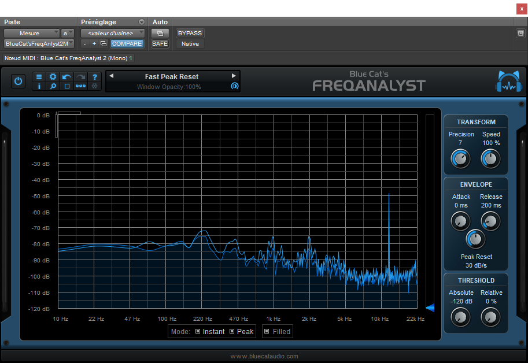Screen dimensions: 528x363
Task: Open the plugin menu via hamburger icon
Action: coord(39,77)
